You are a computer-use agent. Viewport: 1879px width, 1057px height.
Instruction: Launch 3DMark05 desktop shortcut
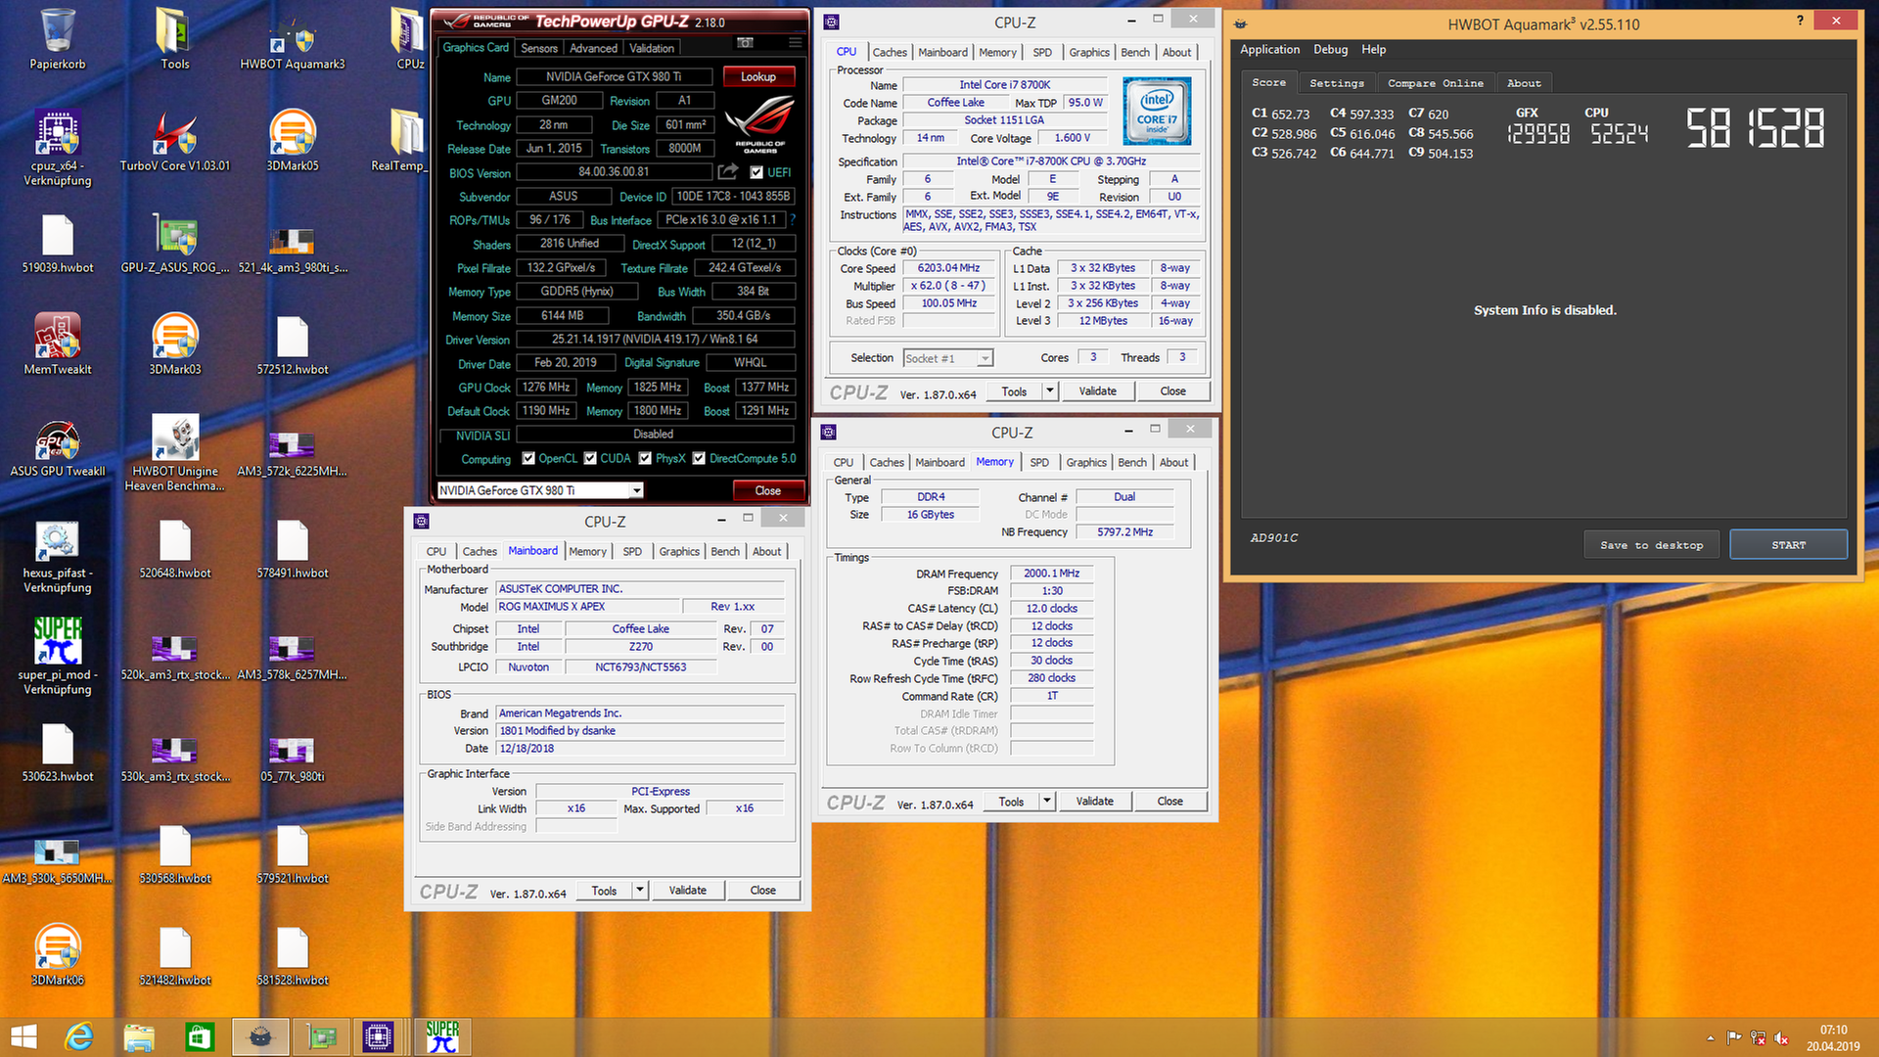[293, 140]
